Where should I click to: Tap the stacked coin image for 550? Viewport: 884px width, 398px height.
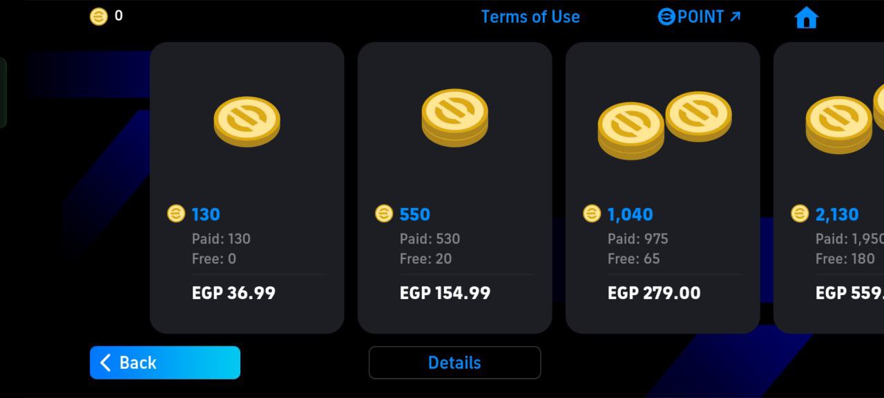454,117
